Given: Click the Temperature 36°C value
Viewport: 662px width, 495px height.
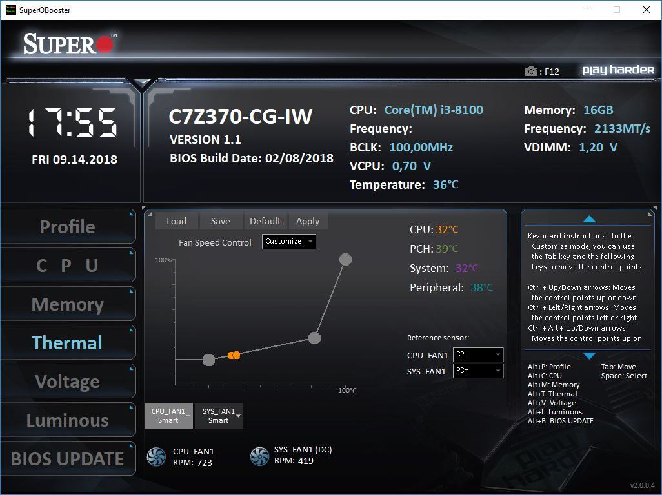Looking at the screenshot, I should coord(445,185).
